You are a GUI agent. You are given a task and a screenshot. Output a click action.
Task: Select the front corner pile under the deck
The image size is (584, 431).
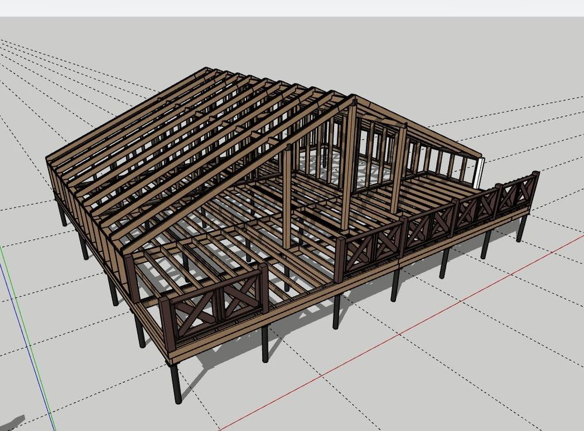click(175, 384)
